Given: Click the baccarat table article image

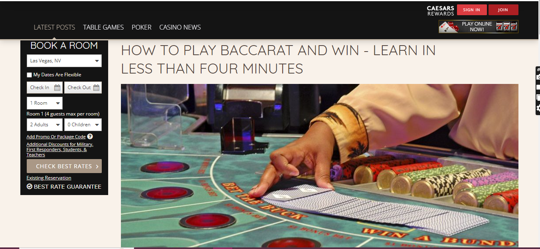Looking at the screenshot, I should 320,165.
